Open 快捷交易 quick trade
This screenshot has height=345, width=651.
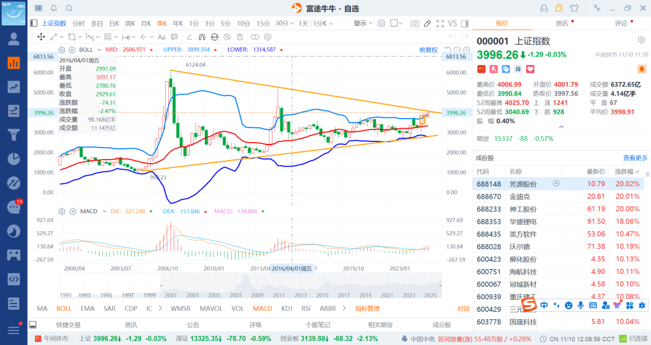pyautogui.click(x=68, y=325)
